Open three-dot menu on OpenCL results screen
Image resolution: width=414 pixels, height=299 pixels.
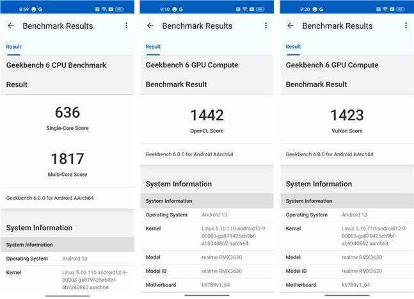[266, 26]
